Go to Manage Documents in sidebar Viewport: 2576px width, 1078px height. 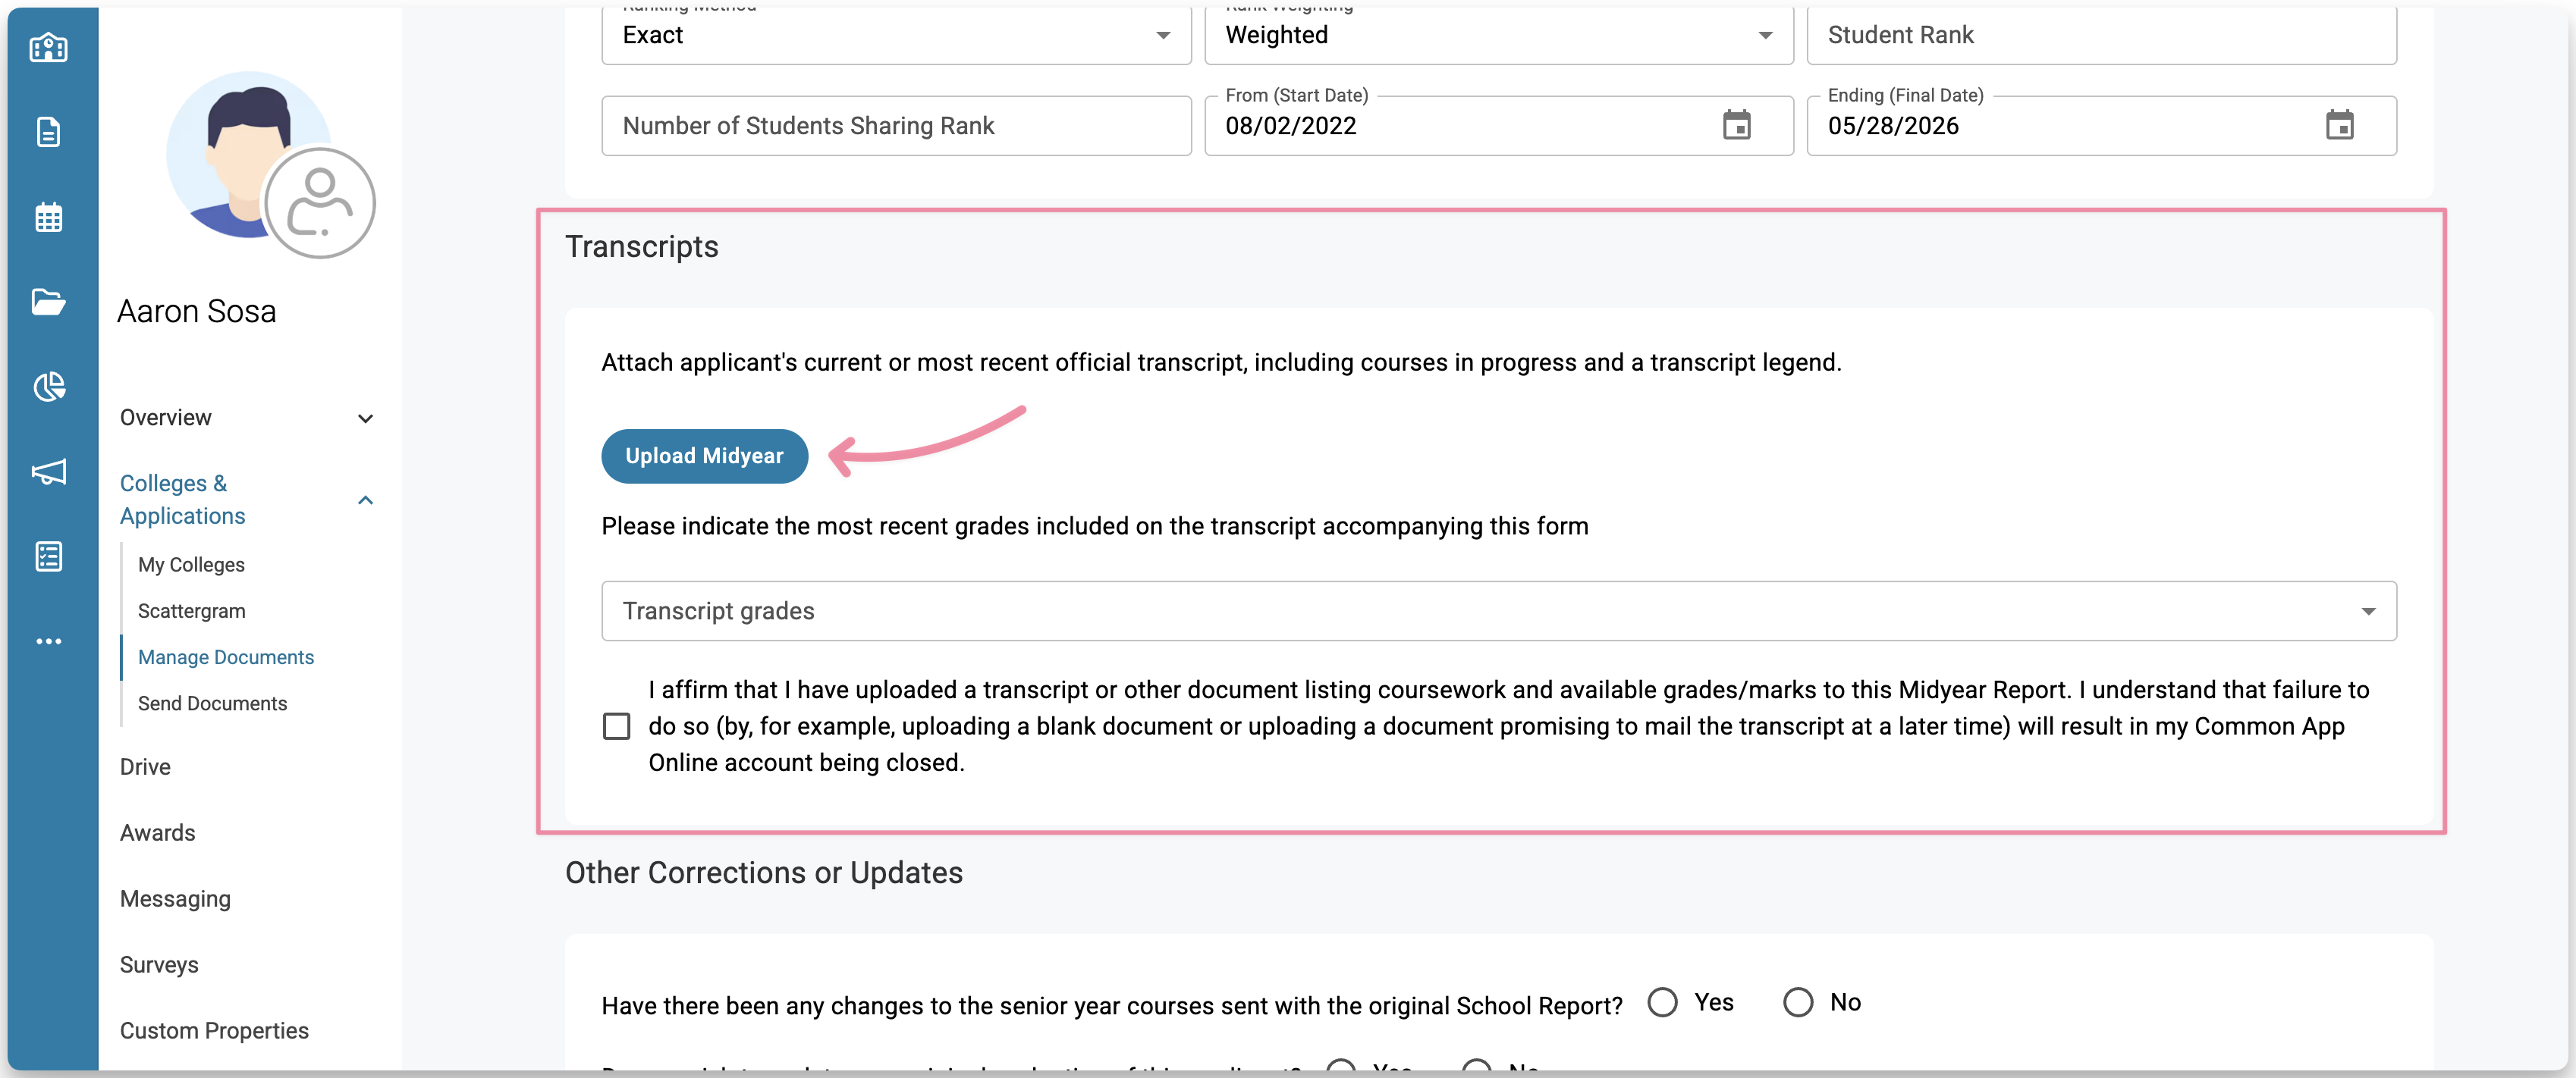coord(226,657)
